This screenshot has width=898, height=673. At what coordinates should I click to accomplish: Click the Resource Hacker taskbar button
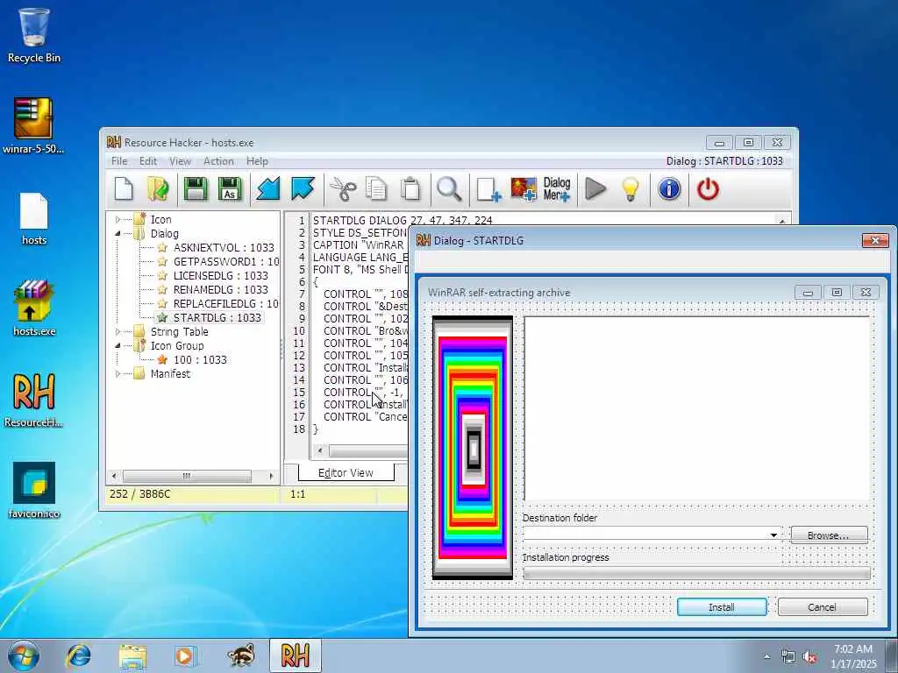coord(296,655)
